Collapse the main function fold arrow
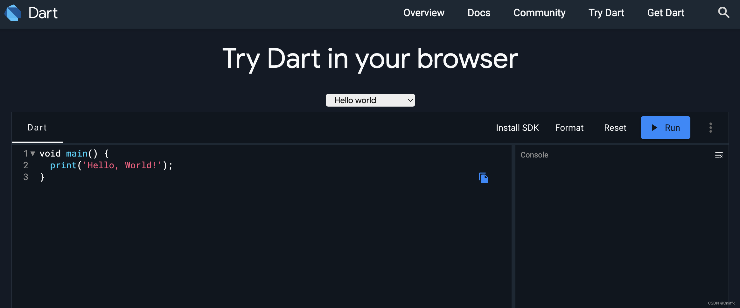 (x=32, y=154)
